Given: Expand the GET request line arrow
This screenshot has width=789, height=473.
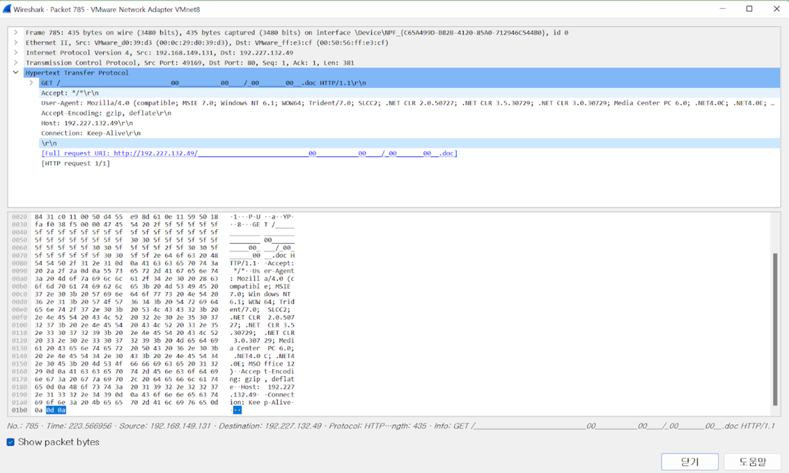Looking at the screenshot, I should (31, 83).
